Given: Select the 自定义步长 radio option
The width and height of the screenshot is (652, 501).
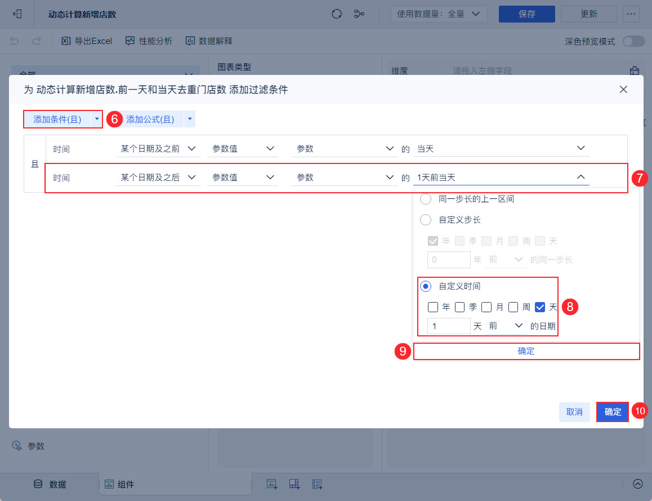Looking at the screenshot, I should (426, 220).
